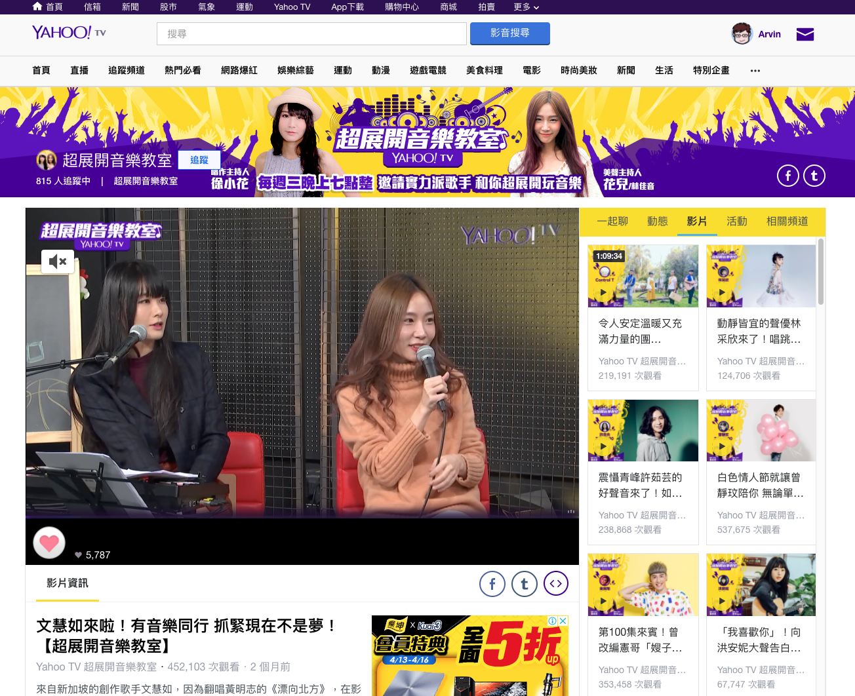Open the mail envelope icon
The height and width of the screenshot is (696, 855).
coord(805,34)
